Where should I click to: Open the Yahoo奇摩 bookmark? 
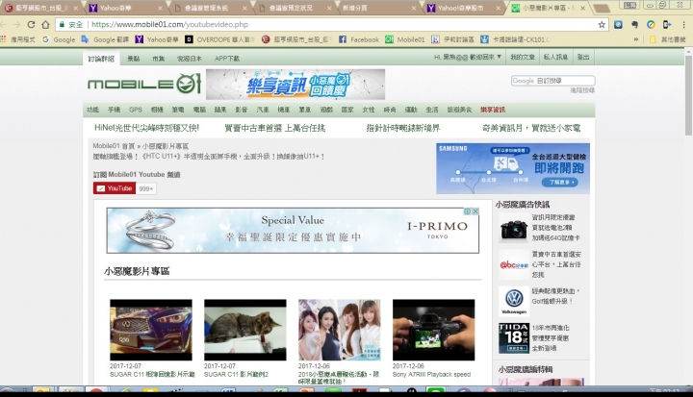pos(157,39)
